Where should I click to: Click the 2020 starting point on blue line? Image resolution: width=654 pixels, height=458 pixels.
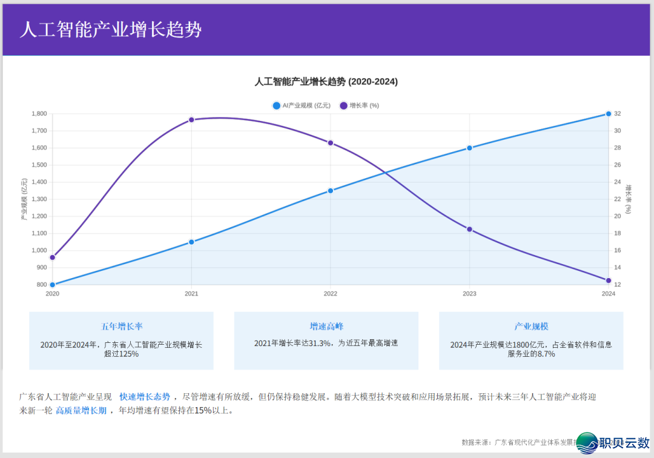point(52,284)
